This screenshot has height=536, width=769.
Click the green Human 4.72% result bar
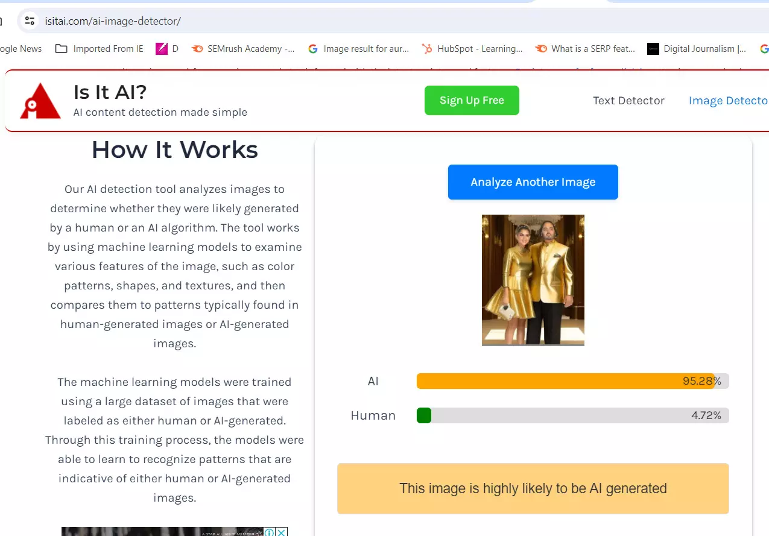[x=424, y=415]
